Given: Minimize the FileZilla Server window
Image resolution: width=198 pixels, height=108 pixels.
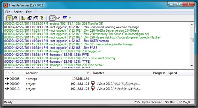Looking at the screenshot, I should [171, 4].
